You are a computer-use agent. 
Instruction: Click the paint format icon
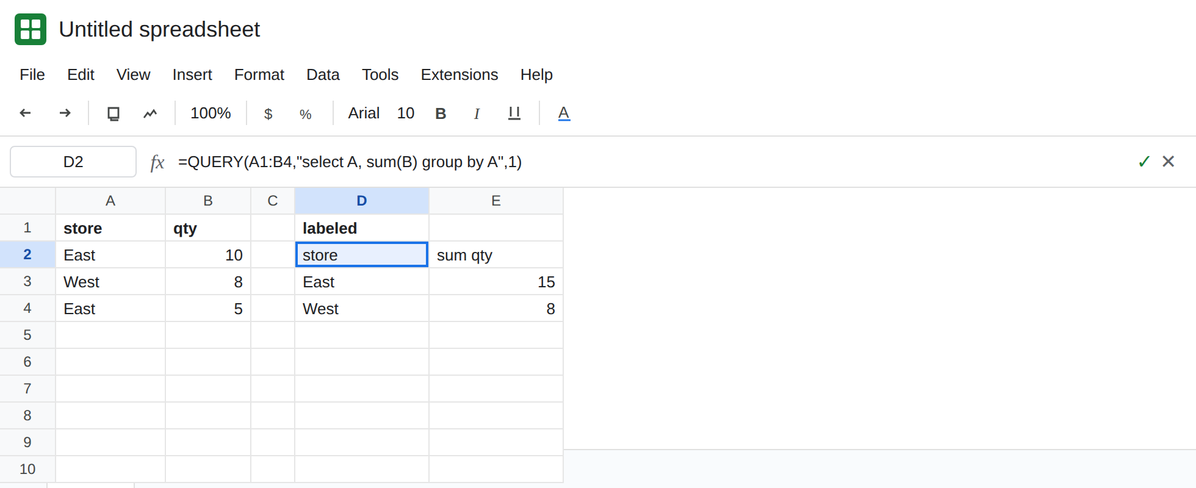(150, 113)
